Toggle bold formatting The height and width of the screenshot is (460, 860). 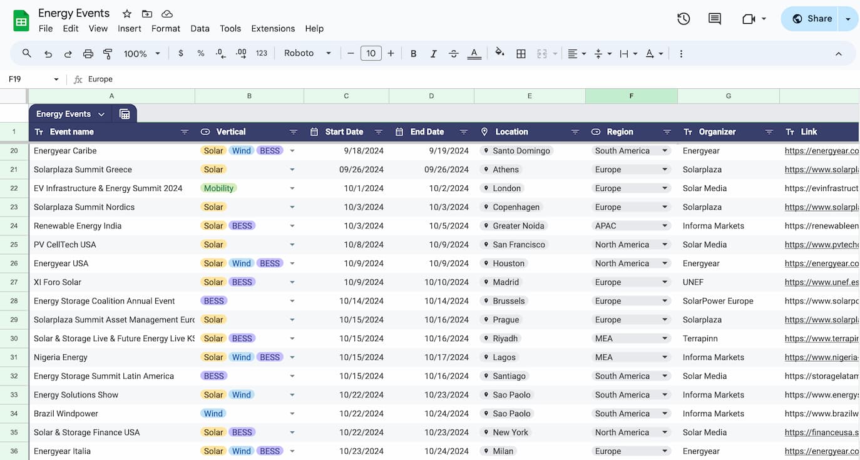coord(414,54)
